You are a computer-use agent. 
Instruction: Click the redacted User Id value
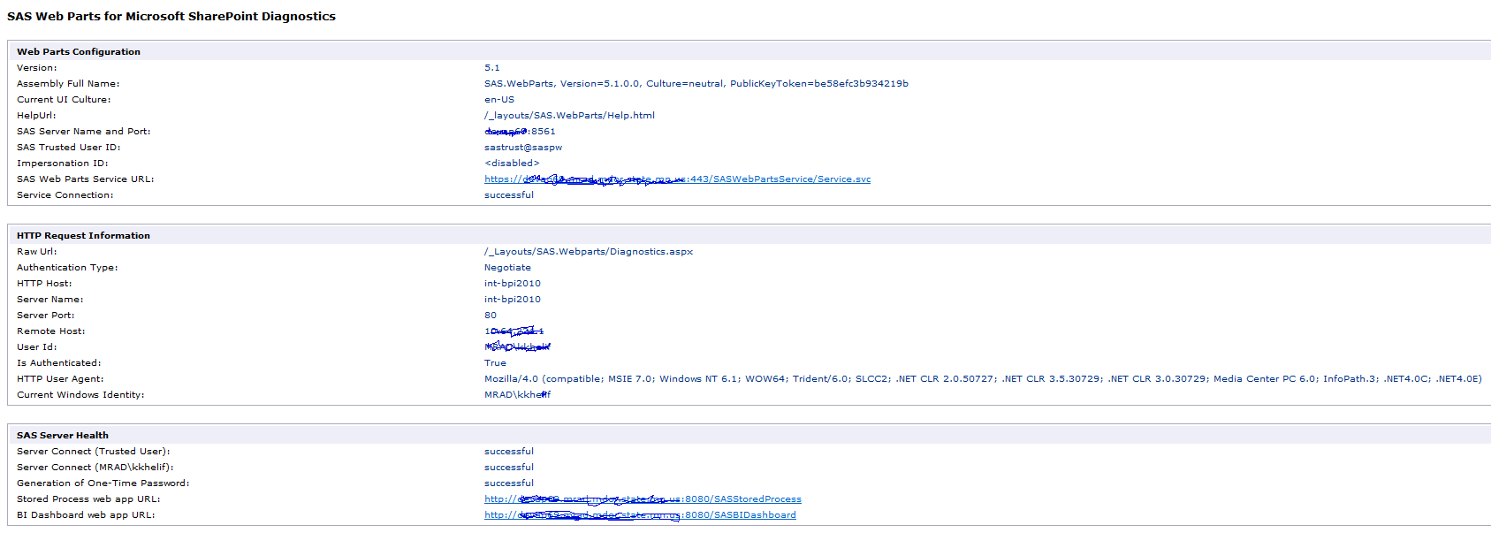517,347
